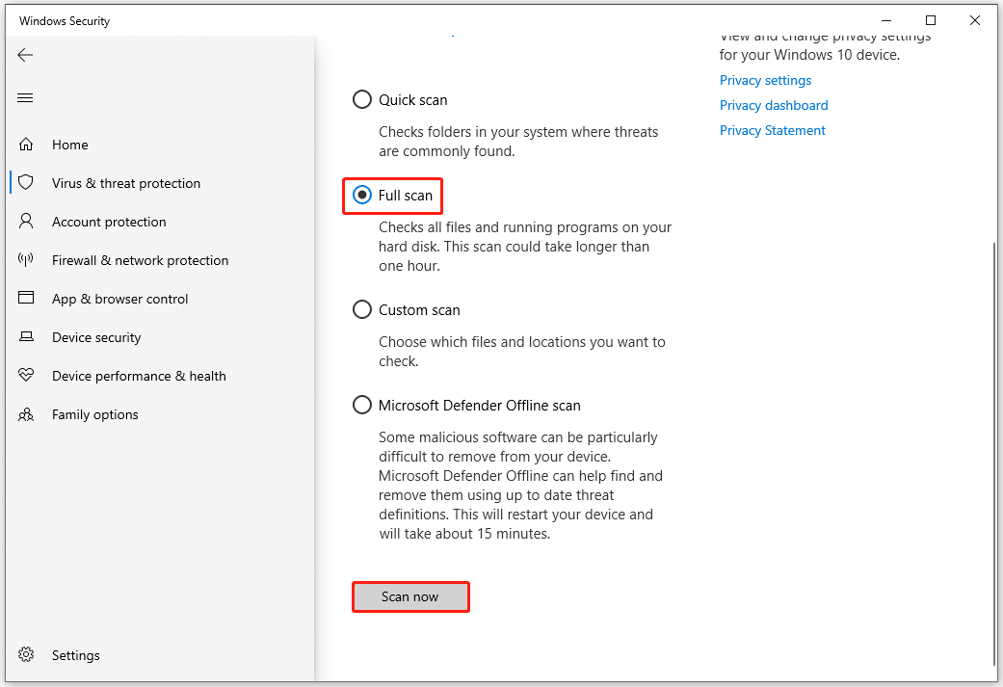Check Device performance & health status
This screenshot has height=687, width=1003.
pos(139,376)
